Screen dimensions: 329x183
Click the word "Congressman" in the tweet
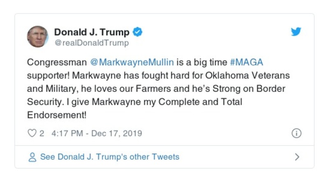[x=57, y=63]
